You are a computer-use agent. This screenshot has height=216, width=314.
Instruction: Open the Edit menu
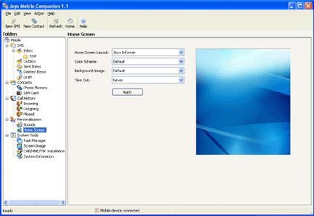click(17, 13)
